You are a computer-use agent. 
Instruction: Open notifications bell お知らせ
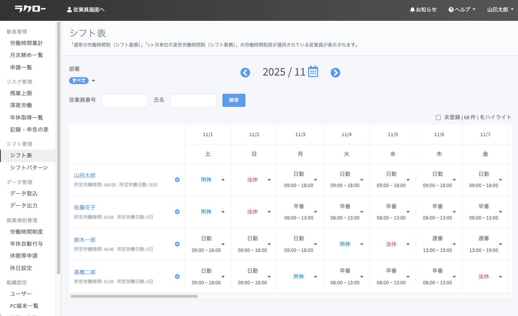coord(423,10)
